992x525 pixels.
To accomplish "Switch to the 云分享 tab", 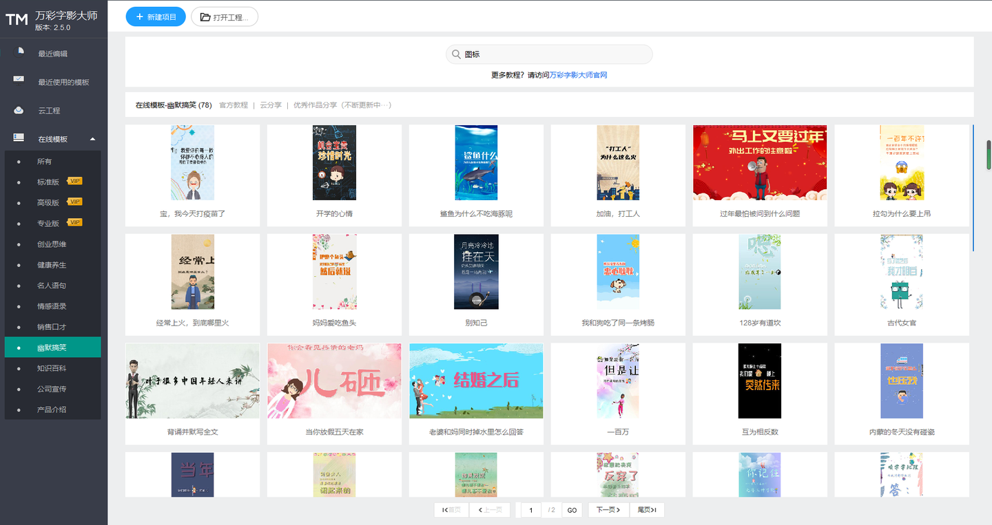I will 271,105.
